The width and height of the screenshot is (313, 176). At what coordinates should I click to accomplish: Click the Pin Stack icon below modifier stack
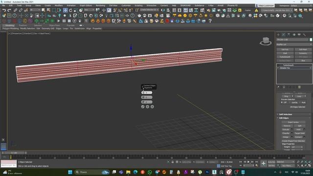[278, 87]
